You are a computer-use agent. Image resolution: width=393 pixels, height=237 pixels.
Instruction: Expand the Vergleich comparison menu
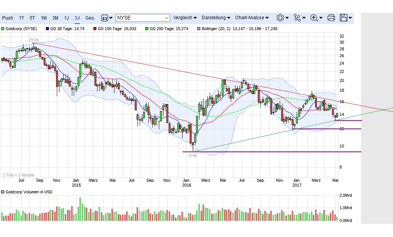point(183,18)
